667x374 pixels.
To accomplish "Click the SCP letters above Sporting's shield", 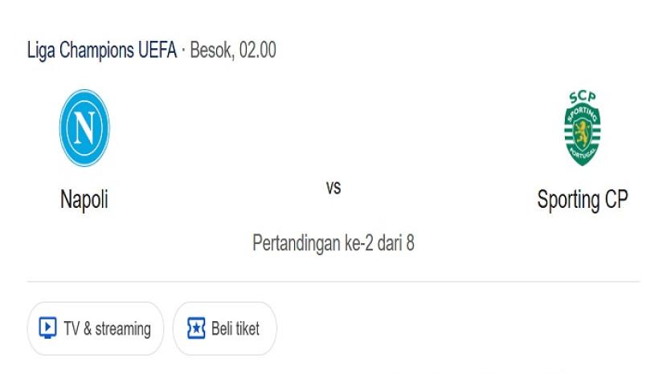I will coord(582,97).
